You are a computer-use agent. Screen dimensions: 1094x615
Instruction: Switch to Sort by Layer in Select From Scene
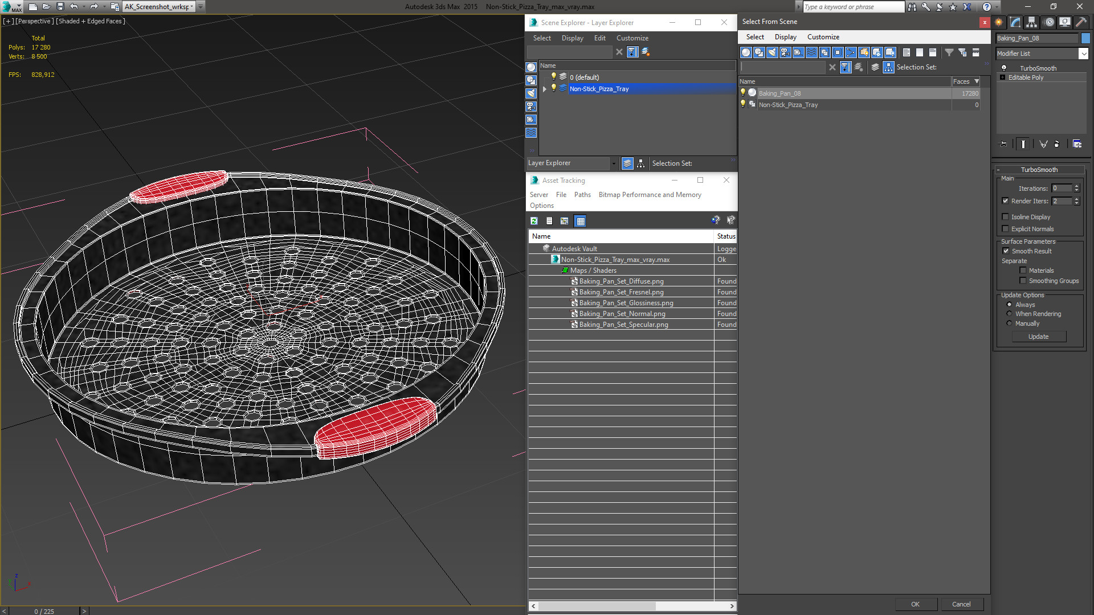pyautogui.click(x=875, y=67)
